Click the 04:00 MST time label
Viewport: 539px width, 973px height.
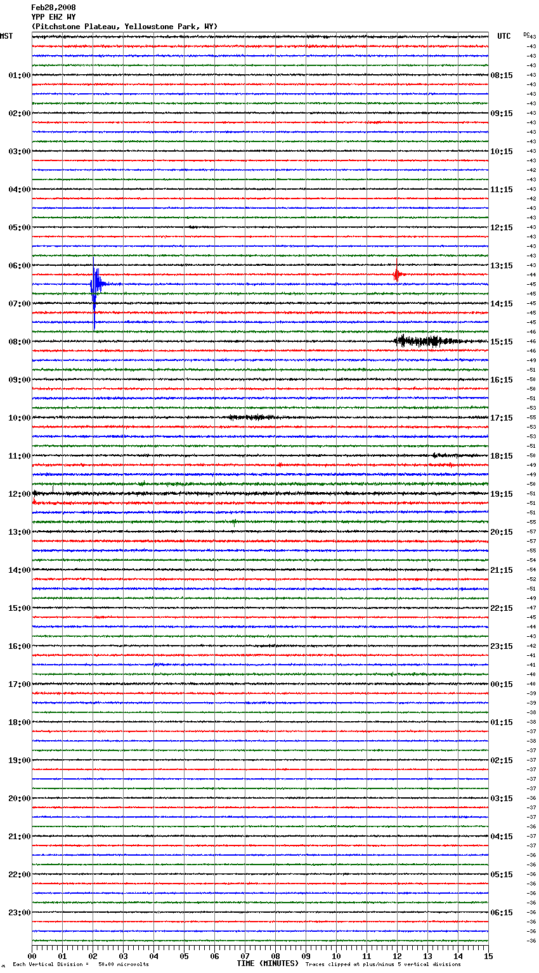pos(20,190)
